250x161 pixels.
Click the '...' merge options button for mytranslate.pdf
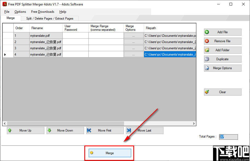tap(134, 35)
